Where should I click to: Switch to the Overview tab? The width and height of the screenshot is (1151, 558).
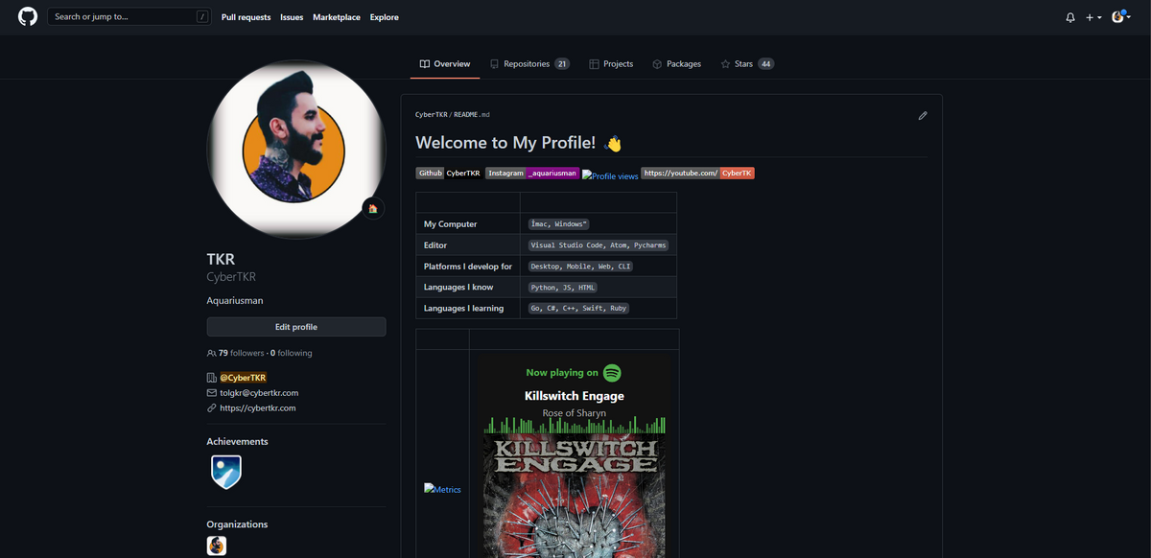(x=445, y=64)
